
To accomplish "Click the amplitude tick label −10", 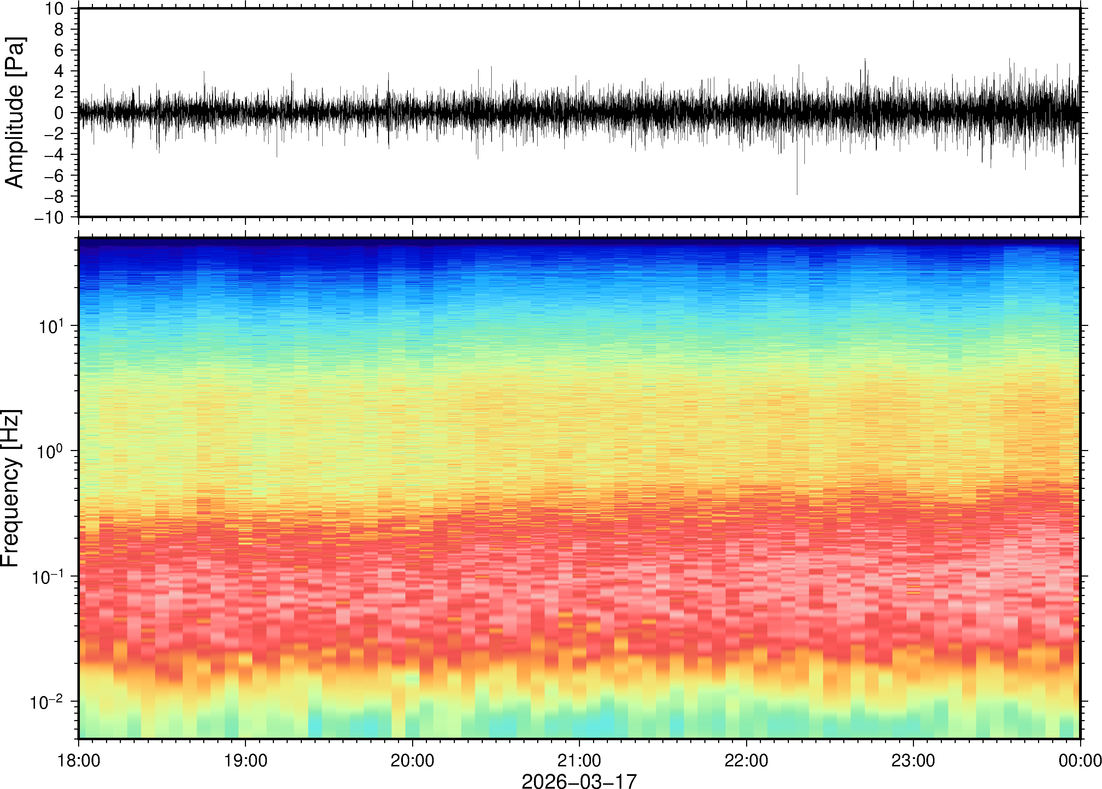I will pyautogui.click(x=48, y=218).
